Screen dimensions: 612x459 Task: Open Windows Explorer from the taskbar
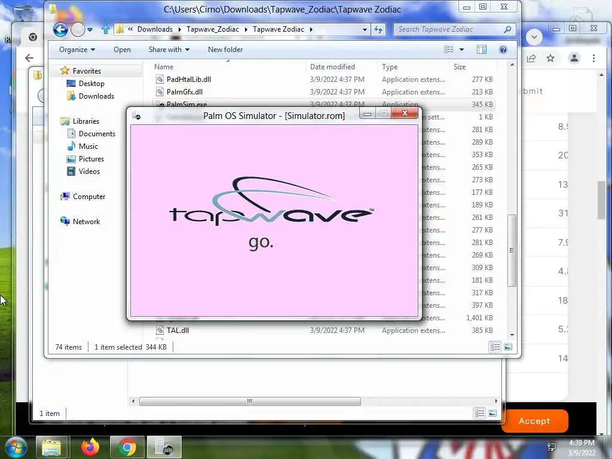pyautogui.click(x=52, y=447)
